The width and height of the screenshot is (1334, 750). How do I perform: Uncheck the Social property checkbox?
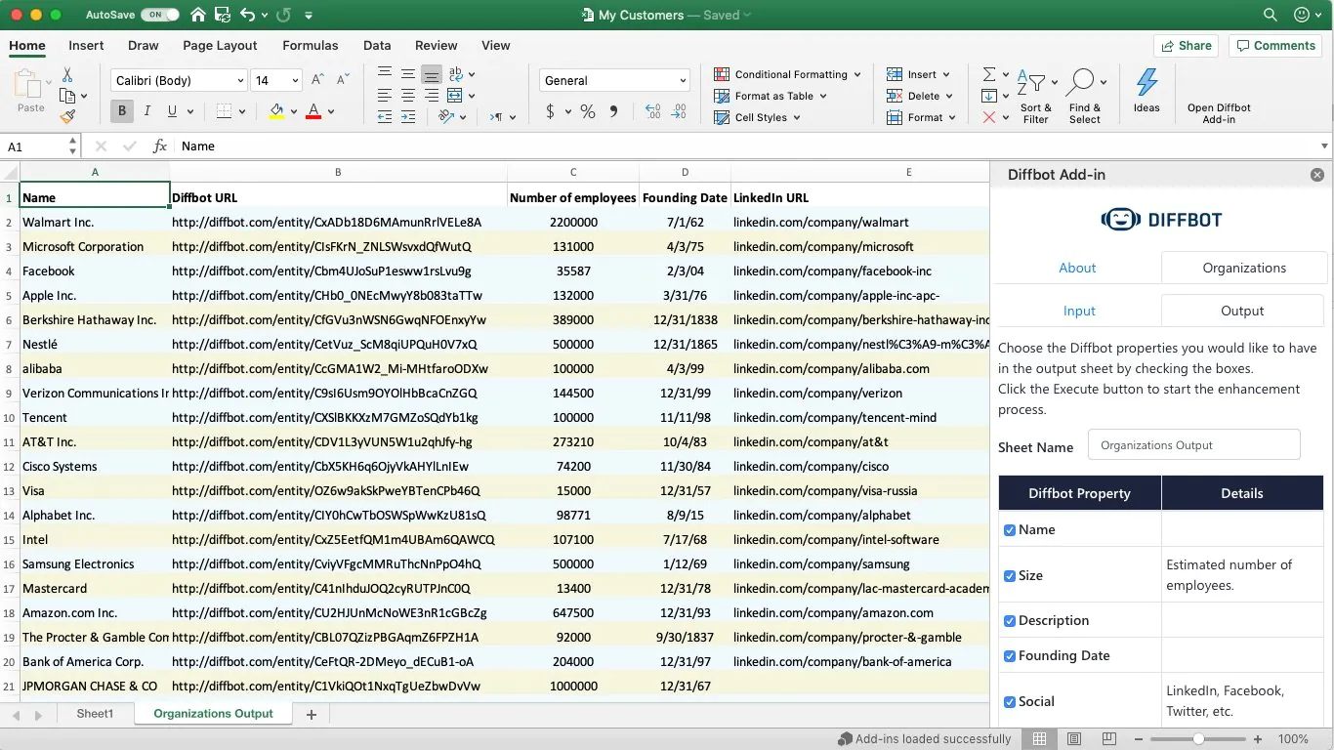1010,702
